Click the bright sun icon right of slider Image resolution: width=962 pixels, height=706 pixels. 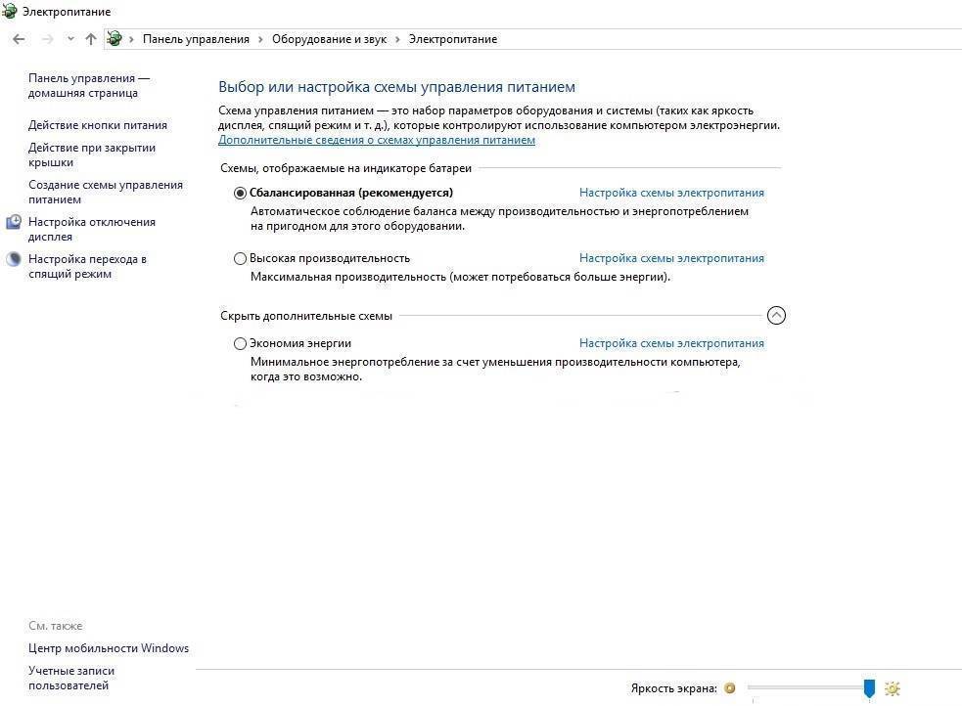click(892, 688)
